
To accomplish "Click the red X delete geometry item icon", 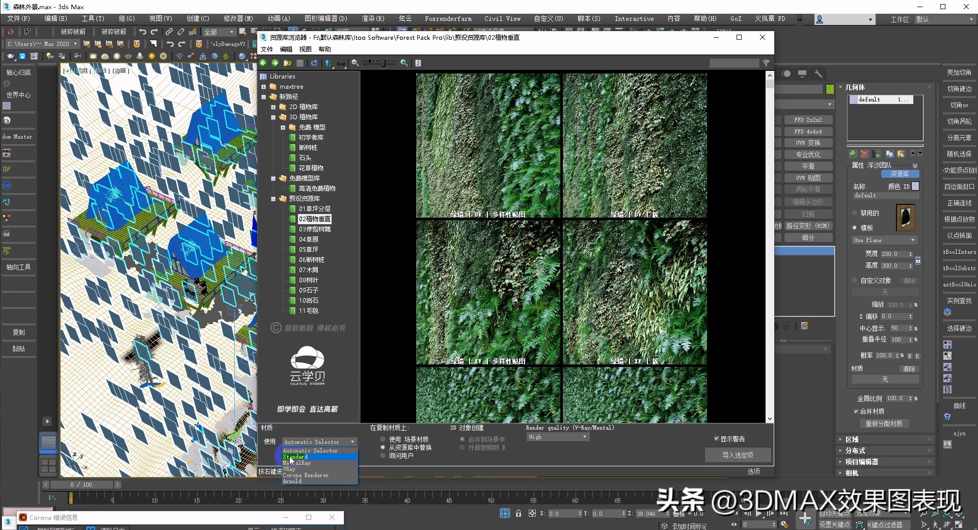I will click(x=864, y=154).
